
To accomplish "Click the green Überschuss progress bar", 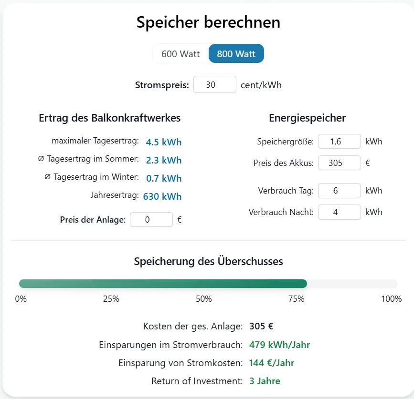I will [x=162, y=284].
